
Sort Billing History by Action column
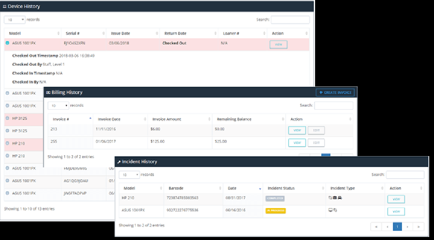(319, 119)
